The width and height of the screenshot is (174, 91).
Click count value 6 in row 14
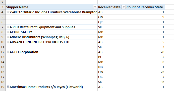pyautogui.click(x=145, y=62)
